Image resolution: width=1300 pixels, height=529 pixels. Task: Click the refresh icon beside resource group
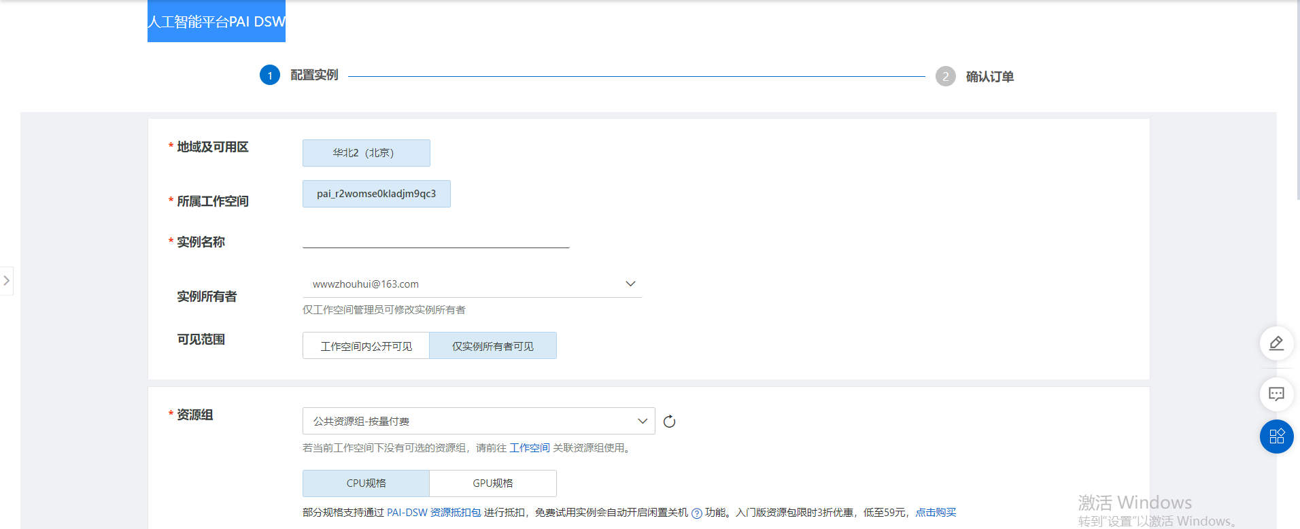tap(669, 422)
